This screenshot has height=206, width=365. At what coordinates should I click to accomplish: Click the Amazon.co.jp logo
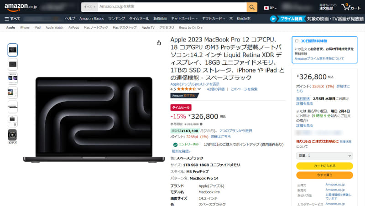(21, 7)
